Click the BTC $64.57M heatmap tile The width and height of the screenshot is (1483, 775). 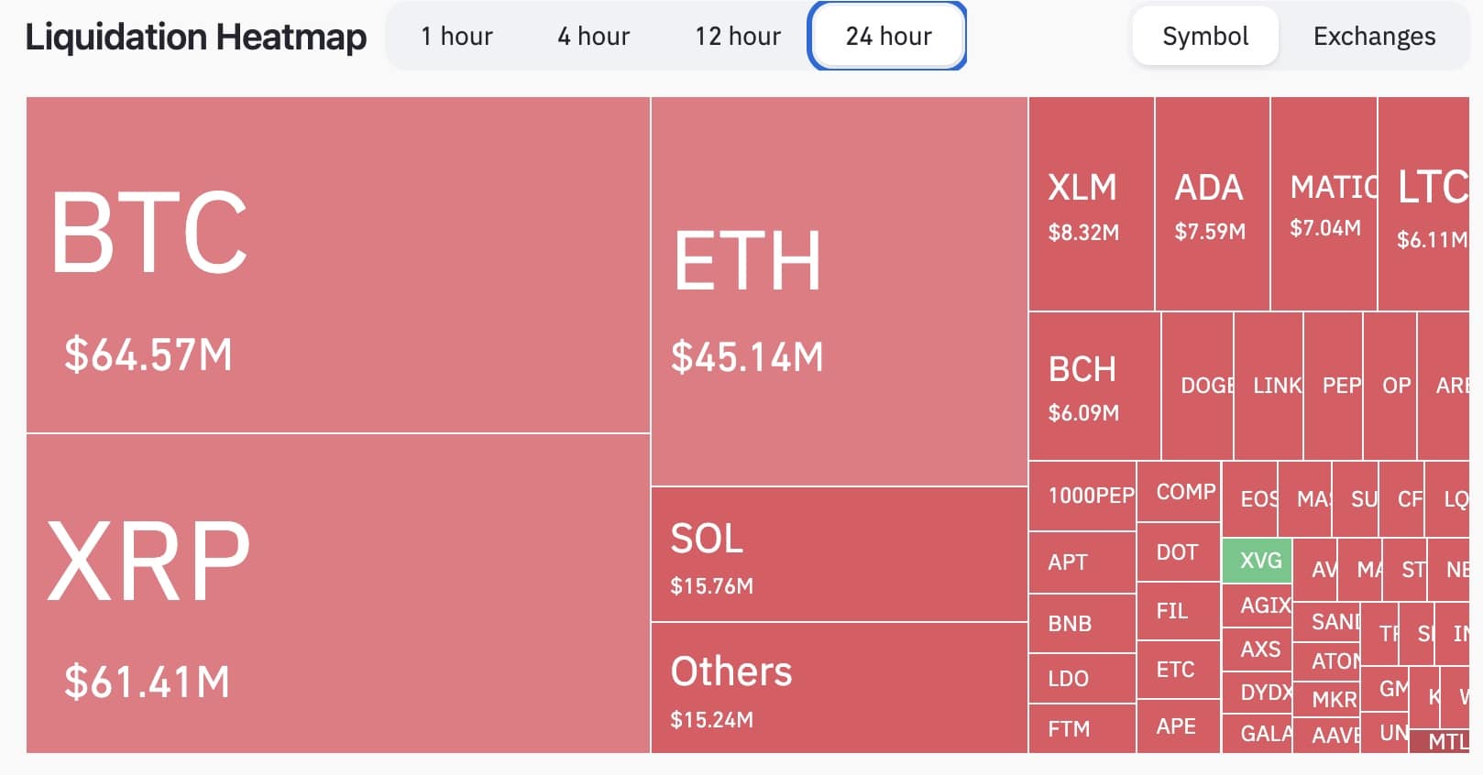[x=337, y=265]
